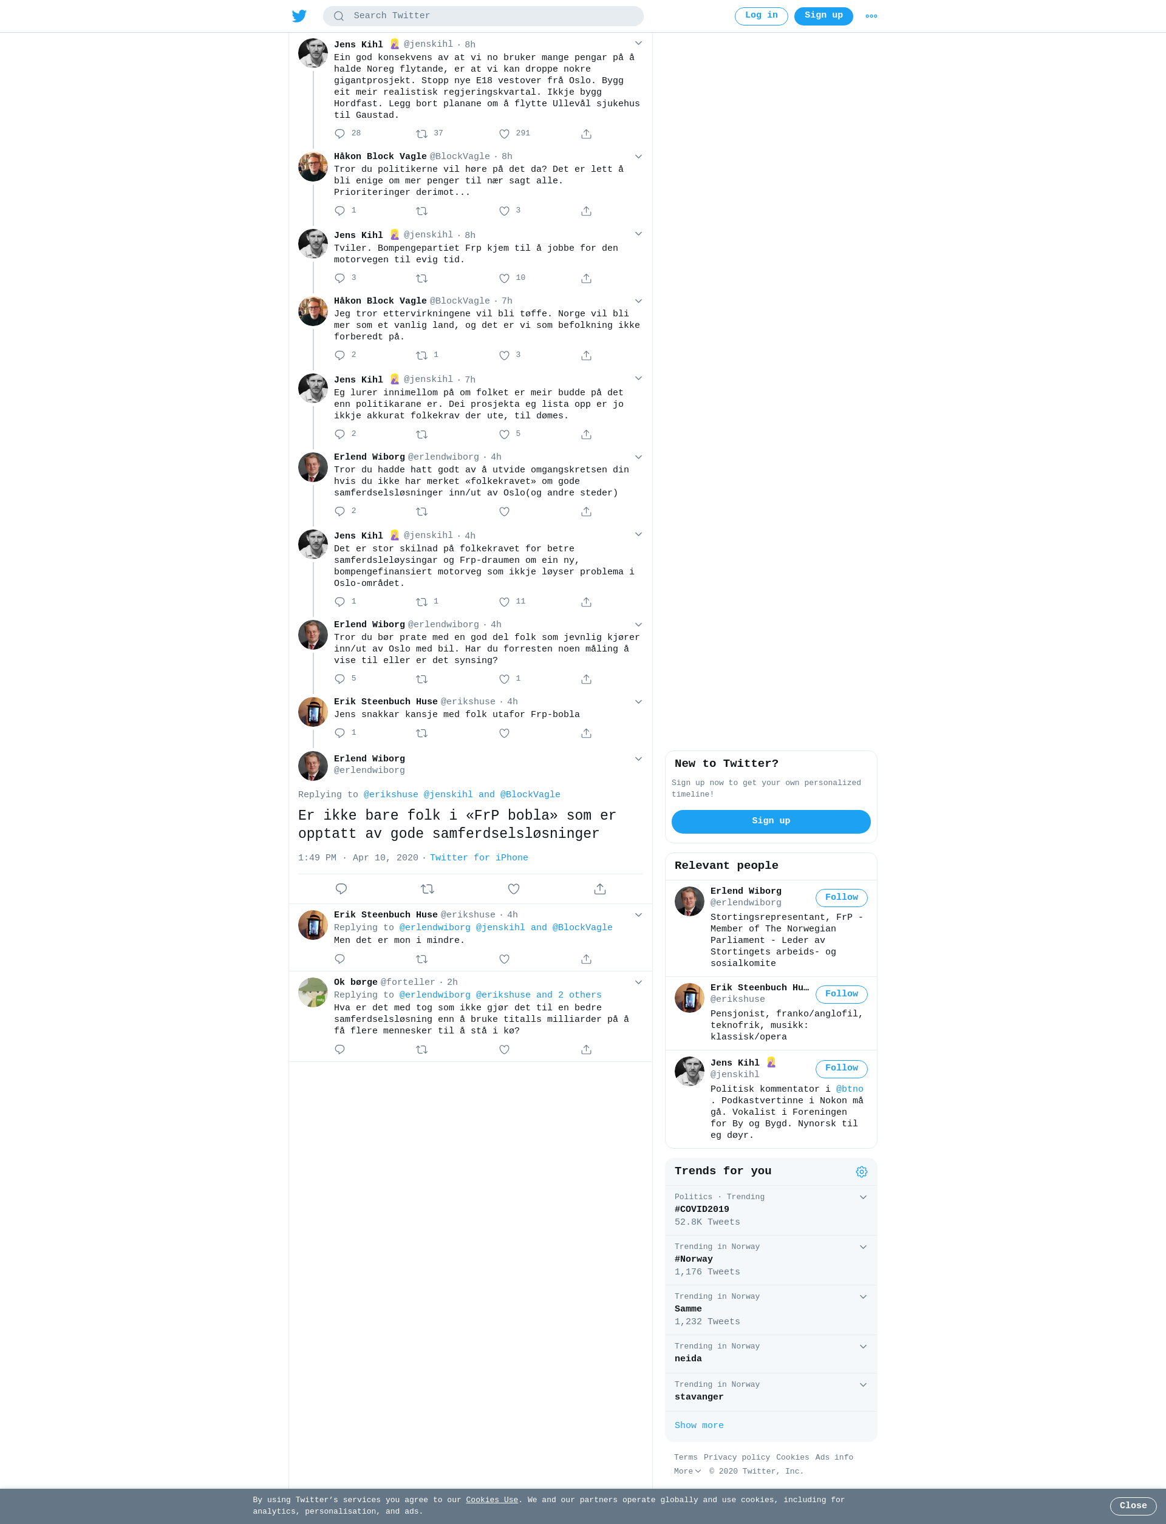Focus the Search Twitter field
The width and height of the screenshot is (1166, 1524).
tap(483, 16)
